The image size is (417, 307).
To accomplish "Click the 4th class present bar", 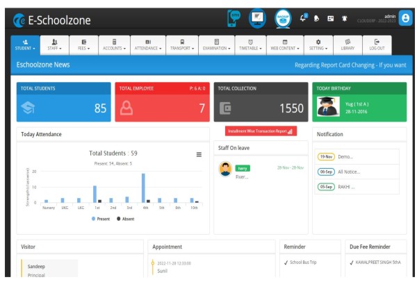I will (x=143, y=188).
